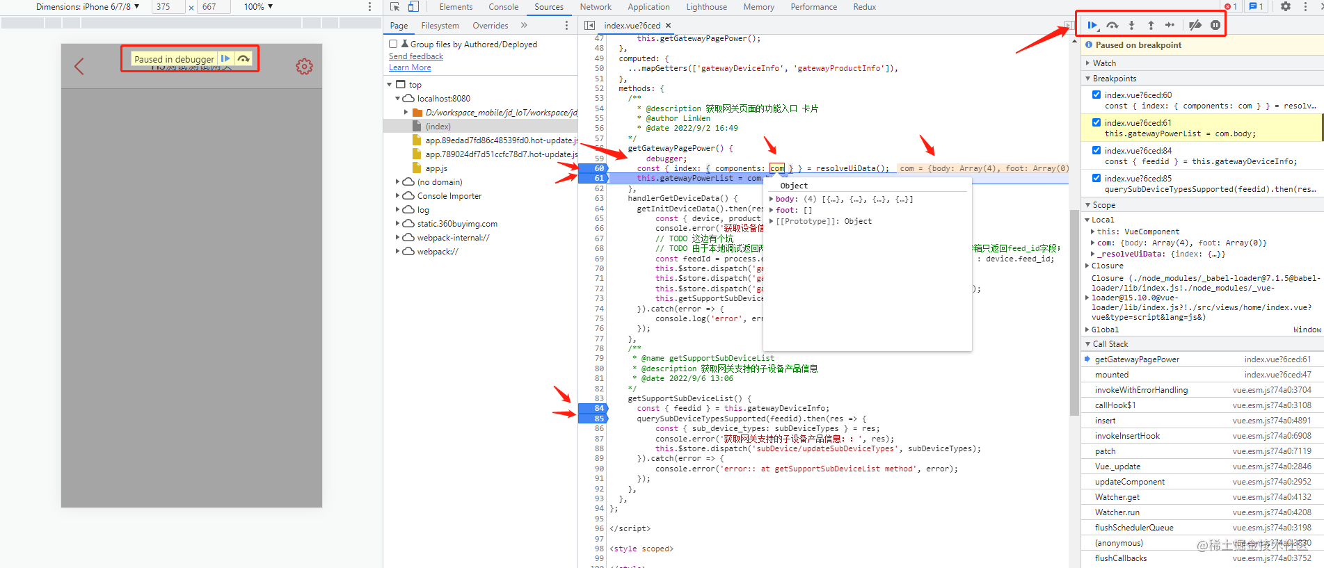Open the Redux tab

(x=865, y=7)
